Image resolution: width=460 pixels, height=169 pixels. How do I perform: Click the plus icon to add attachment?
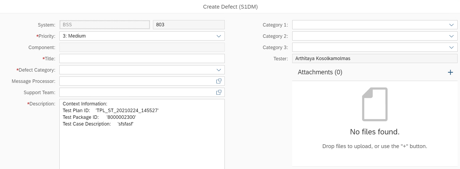(x=450, y=72)
